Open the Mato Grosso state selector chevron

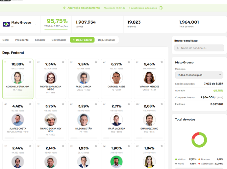pos(35,24)
